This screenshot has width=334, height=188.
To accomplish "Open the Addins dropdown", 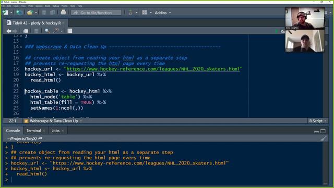I will point(163,13).
